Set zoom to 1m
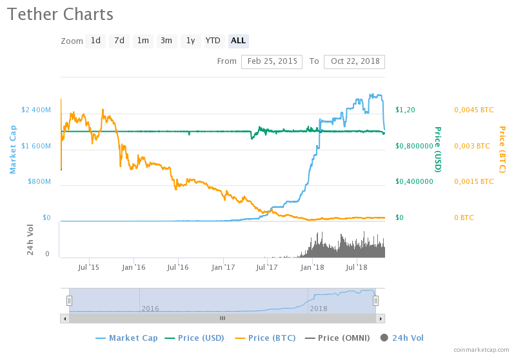Screen dimensions: 516x355 tap(143, 41)
